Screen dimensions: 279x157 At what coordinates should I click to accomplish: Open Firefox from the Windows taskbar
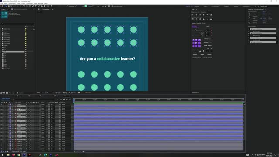tap(14, 155)
